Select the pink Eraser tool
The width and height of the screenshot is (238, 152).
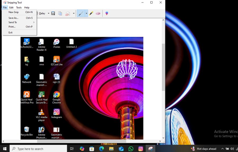pos(98,13)
